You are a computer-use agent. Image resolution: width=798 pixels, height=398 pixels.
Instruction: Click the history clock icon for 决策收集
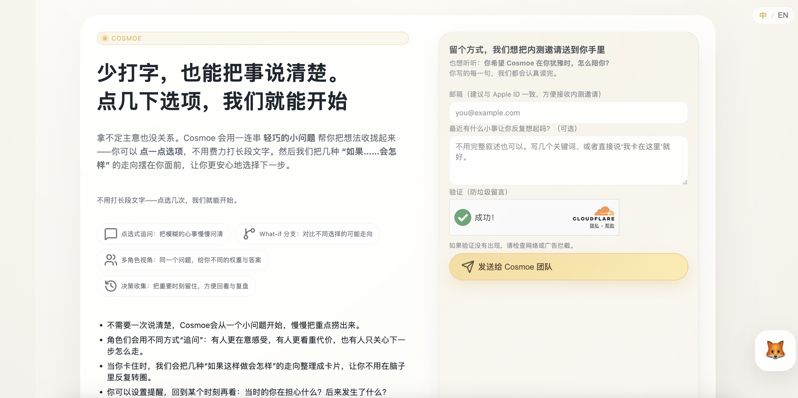[111, 285]
